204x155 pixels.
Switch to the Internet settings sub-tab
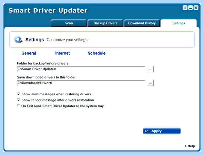coord(63,53)
